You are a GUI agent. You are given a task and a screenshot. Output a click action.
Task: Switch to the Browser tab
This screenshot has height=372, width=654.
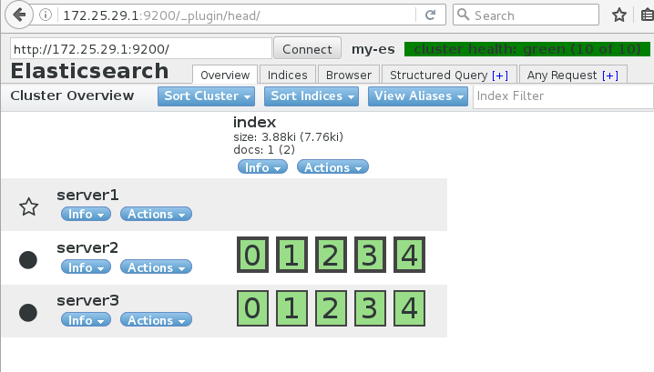349,75
